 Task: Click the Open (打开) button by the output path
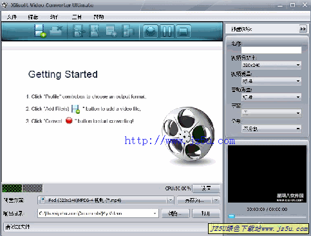click(x=206, y=213)
